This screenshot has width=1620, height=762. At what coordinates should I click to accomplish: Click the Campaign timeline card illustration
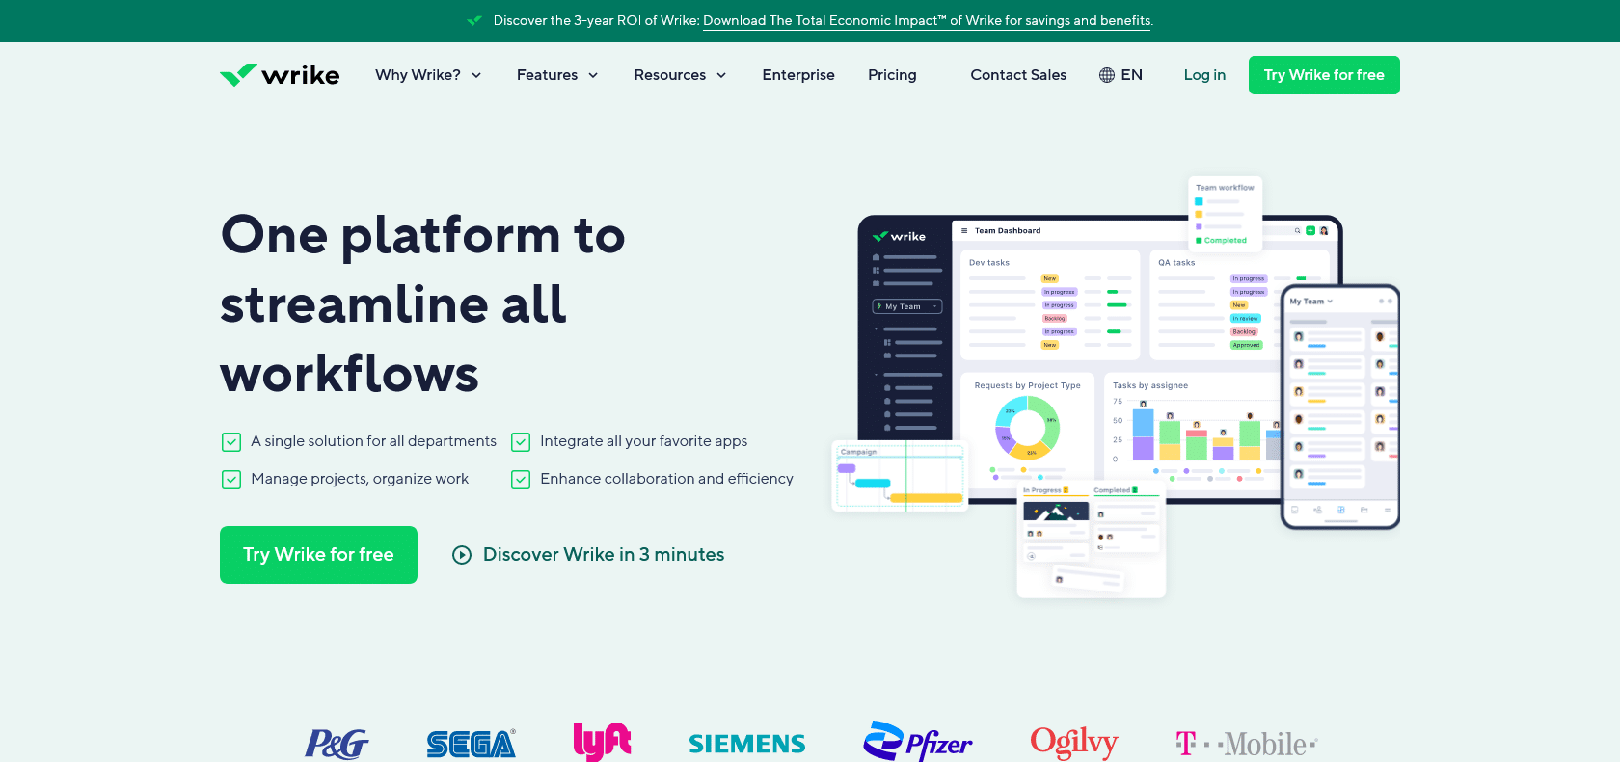900,476
